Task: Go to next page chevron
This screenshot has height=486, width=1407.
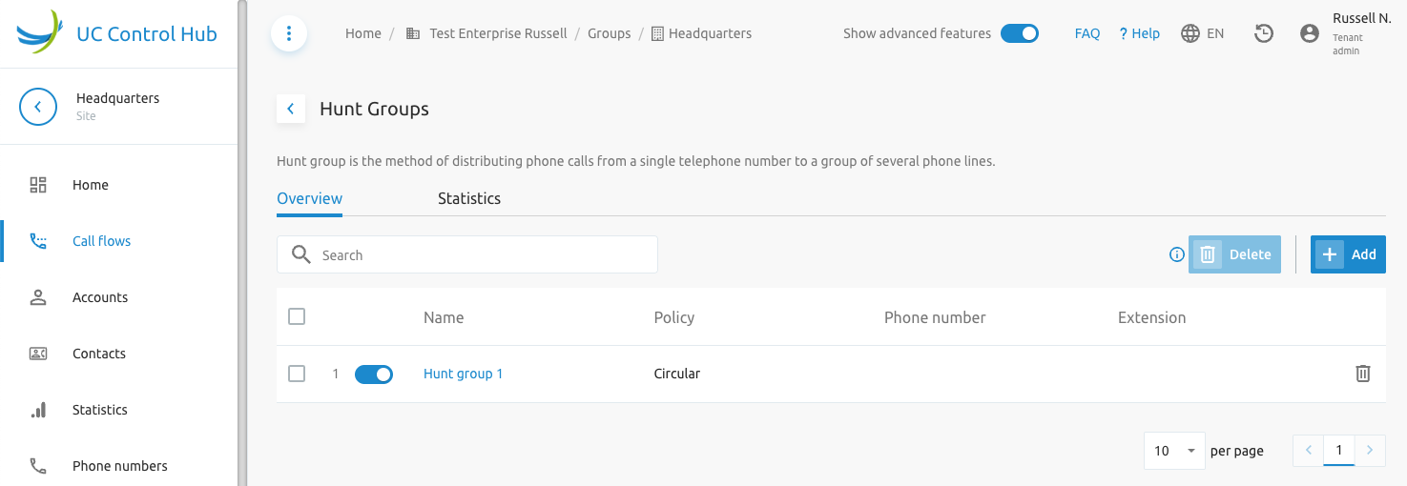Action: 1371,451
